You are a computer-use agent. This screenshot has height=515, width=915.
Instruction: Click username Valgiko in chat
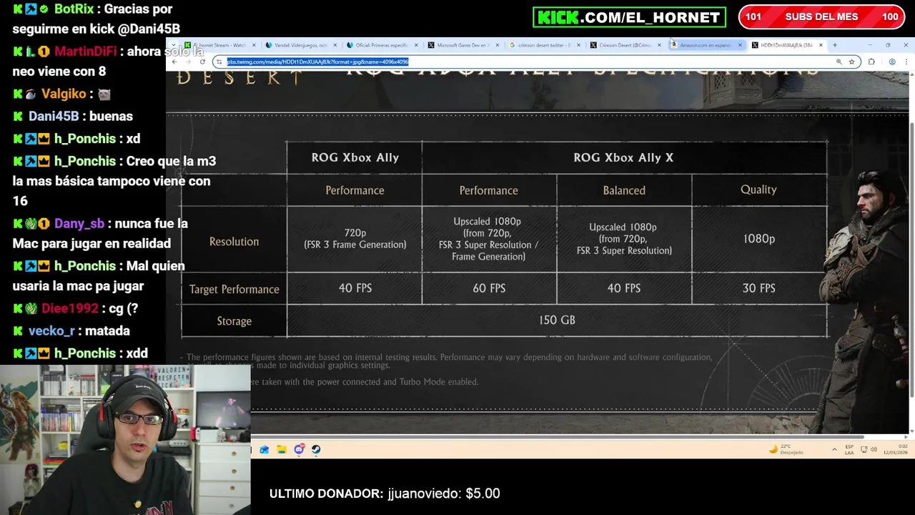click(x=63, y=94)
